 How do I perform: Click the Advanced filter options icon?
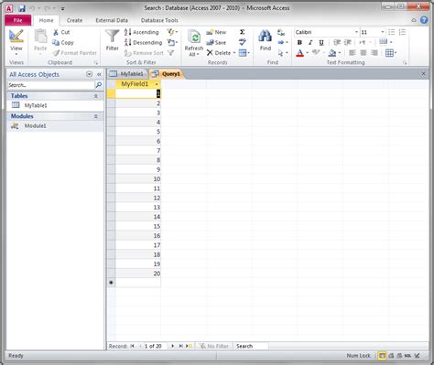171,42
